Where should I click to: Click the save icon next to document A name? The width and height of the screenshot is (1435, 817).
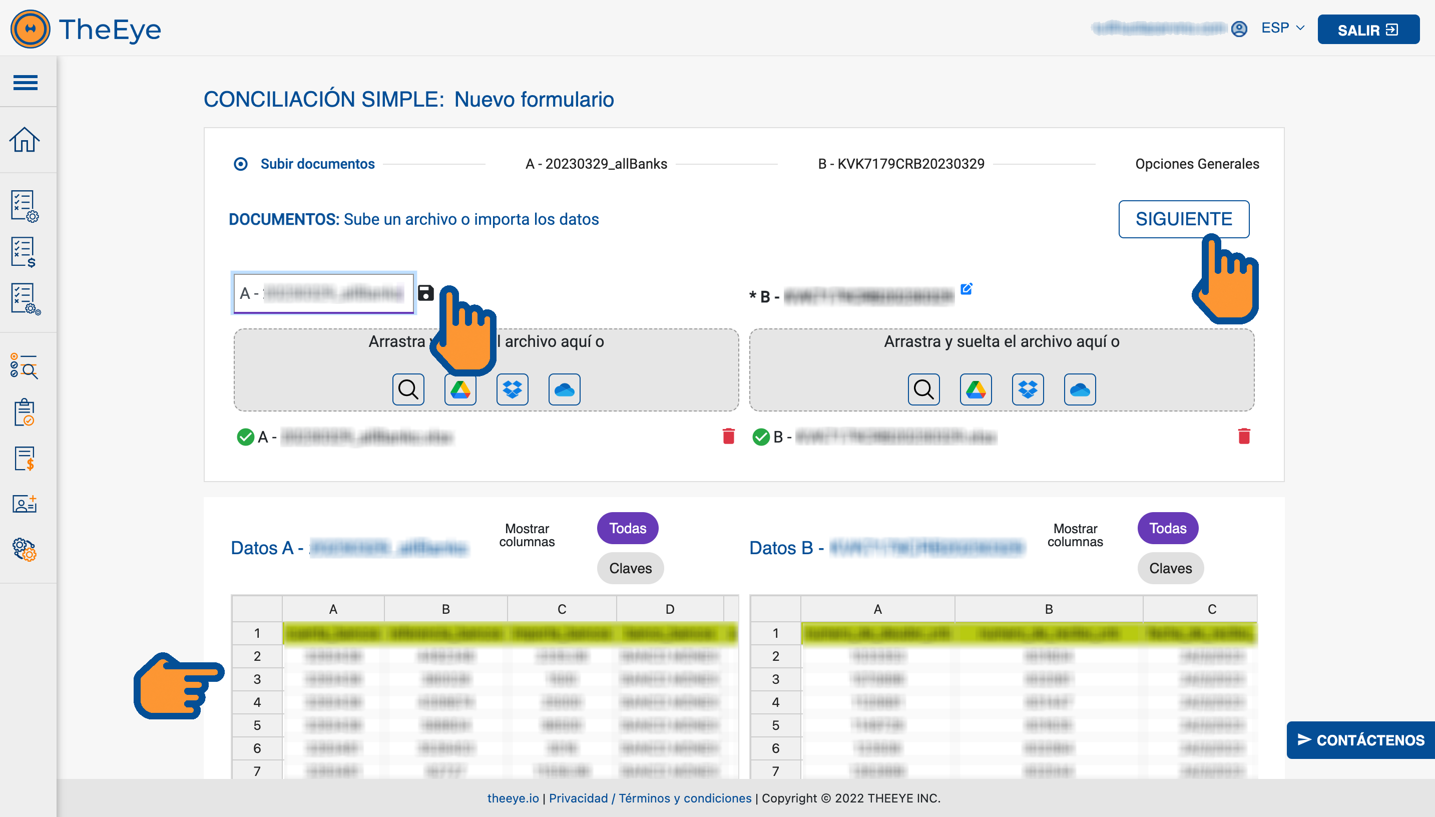426,292
